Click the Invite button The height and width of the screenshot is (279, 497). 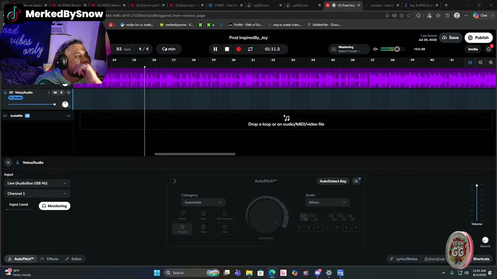(473, 49)
